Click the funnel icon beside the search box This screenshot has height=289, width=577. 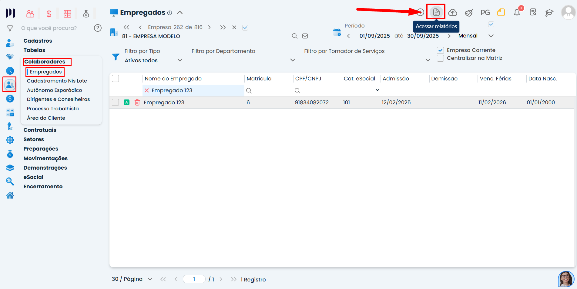[10, 28]
